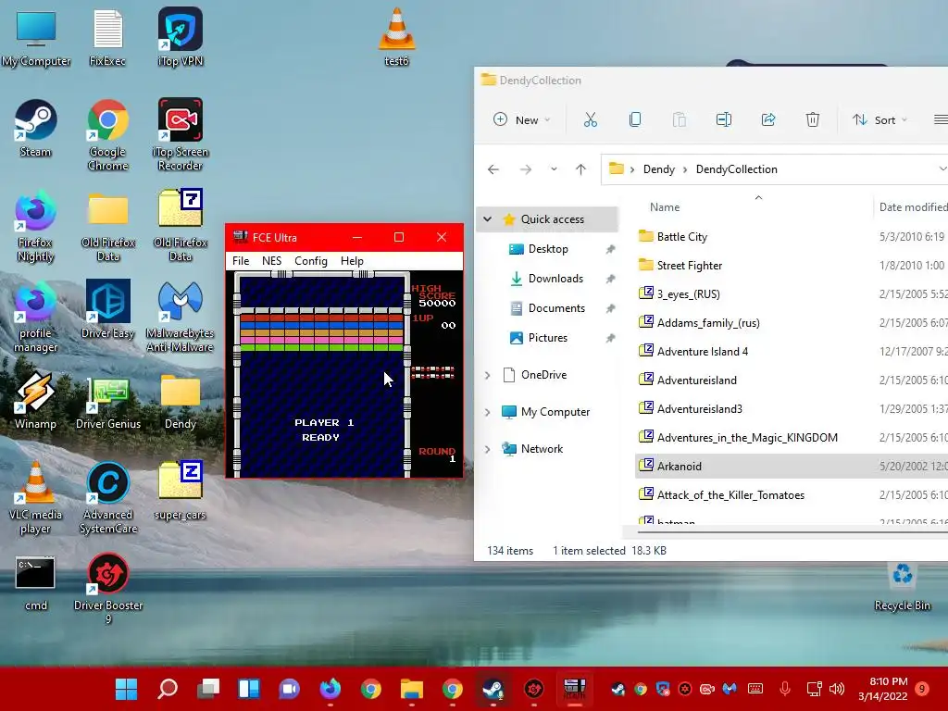Open the cmd desktop shortcut

point(36,583)
